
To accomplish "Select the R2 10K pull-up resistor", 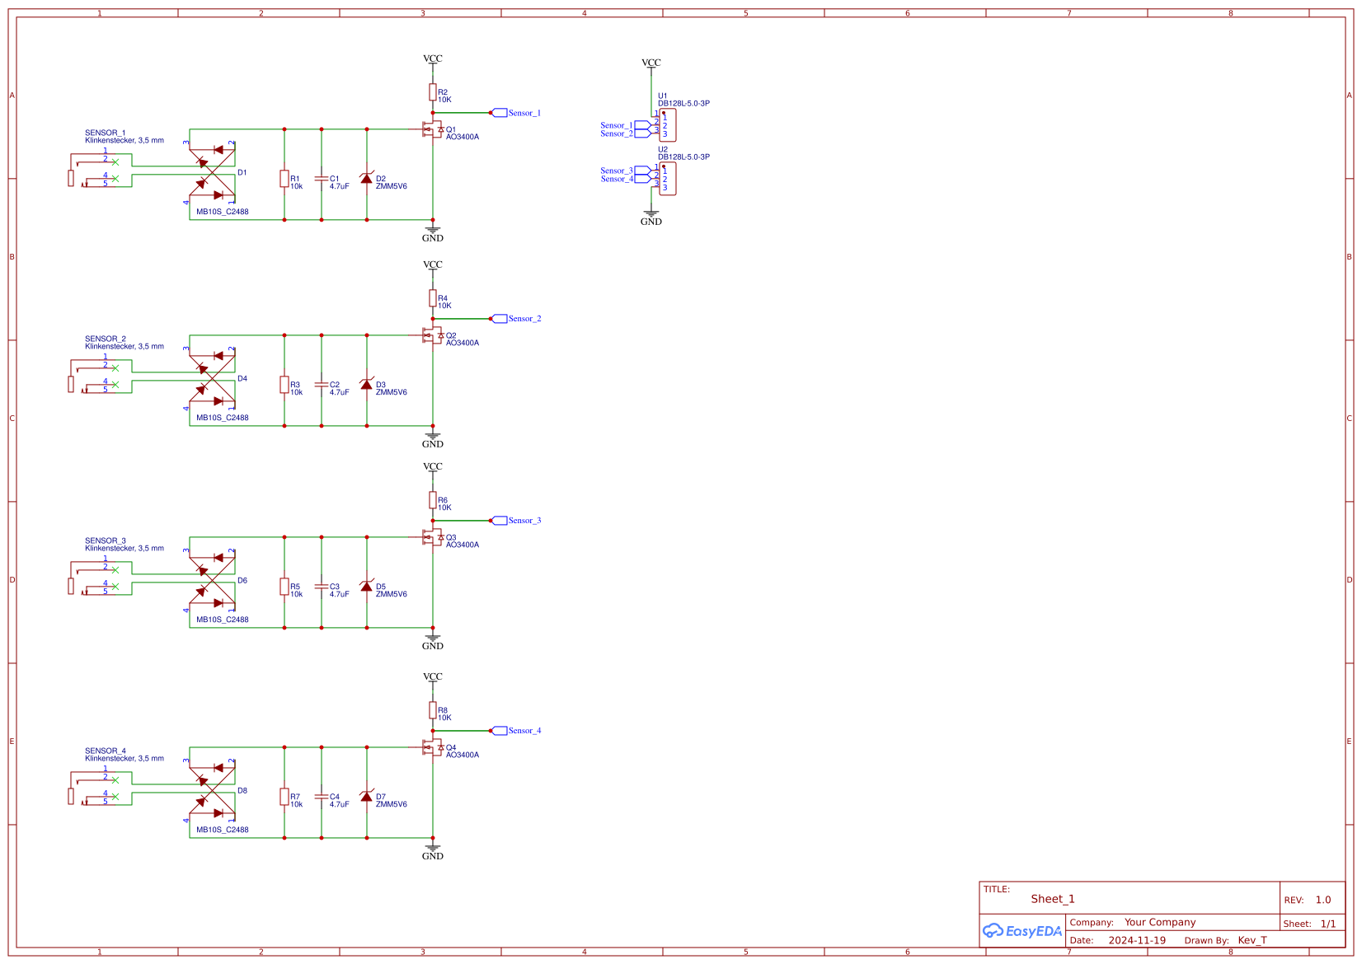I will (x=432, y=93).
